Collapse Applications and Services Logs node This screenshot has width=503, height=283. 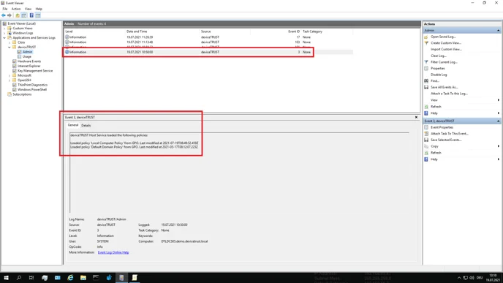4,38
